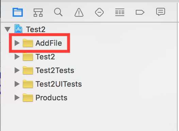Expand the Test2UITests folder disclosure triangle

17,84
